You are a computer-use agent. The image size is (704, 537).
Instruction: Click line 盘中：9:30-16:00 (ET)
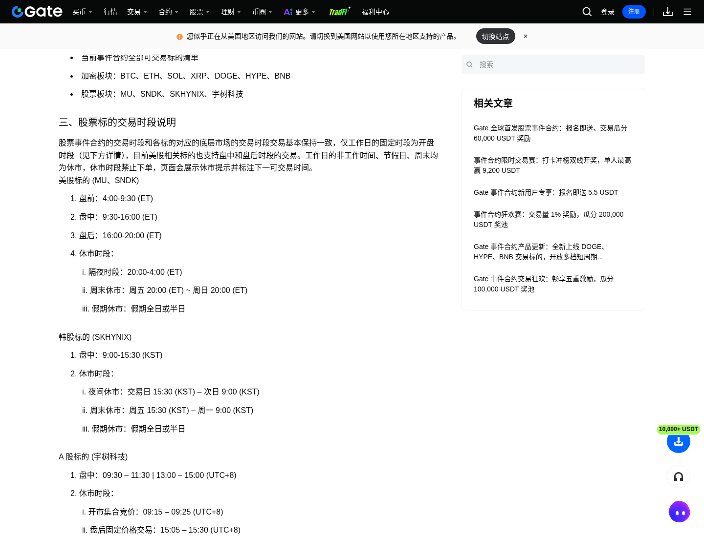pyautogui.click(x=118, y=217)
